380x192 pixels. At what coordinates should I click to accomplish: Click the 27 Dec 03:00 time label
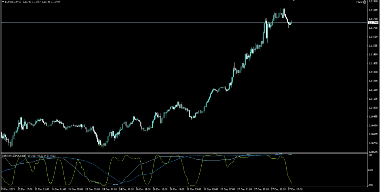pyautogui.click(x=211, y=189)
